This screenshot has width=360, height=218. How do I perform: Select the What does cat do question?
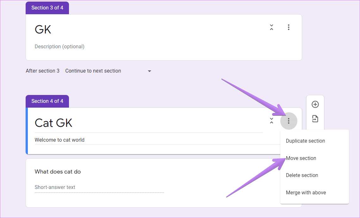pos(58,172)
